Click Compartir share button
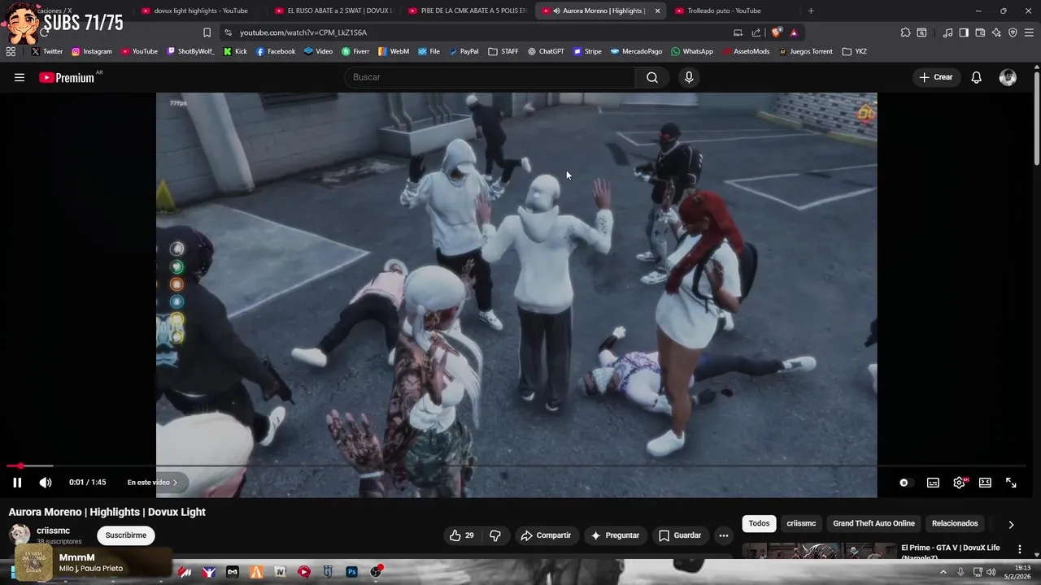Image resolution: width=1041 pixels, height=585 pixels. (x=546, y=535)
